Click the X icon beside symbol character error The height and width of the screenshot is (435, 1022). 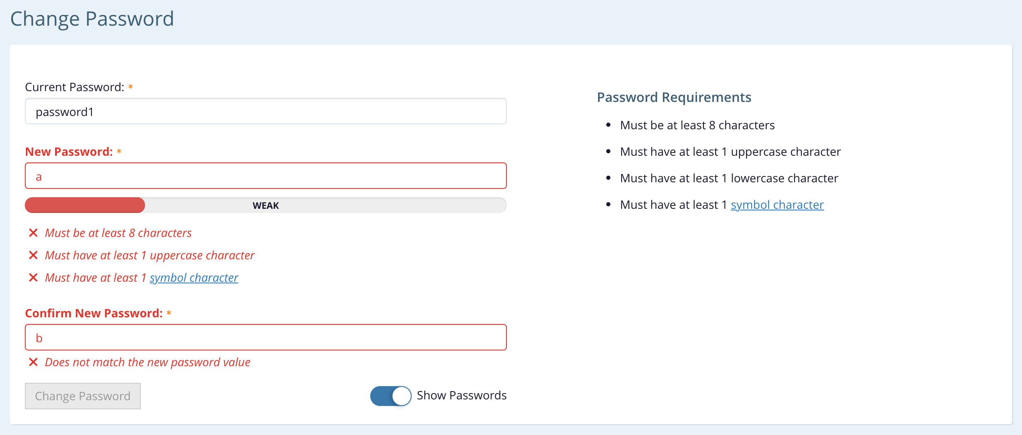[33, 278]
